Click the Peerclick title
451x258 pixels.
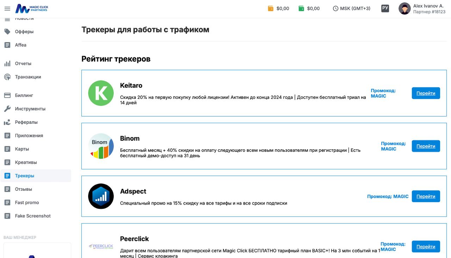(135, 239)
